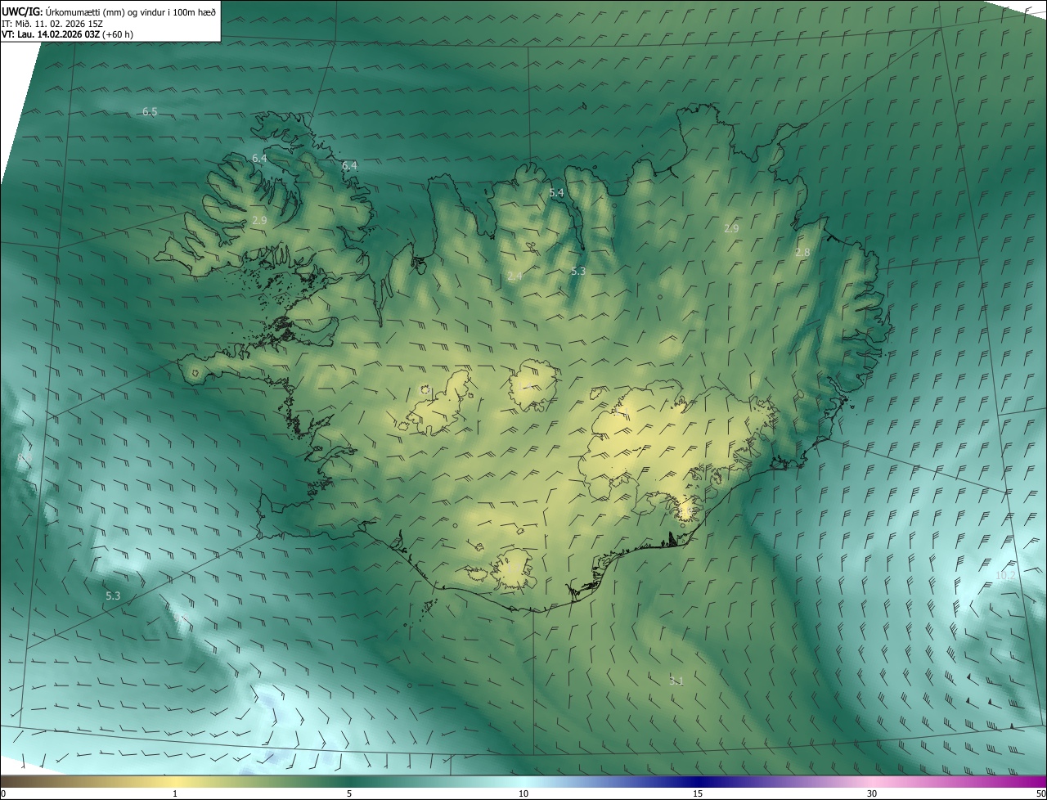1047x800 pixels.
Task: Click the 2.8 value label in East Iceland
Action: 802,253
